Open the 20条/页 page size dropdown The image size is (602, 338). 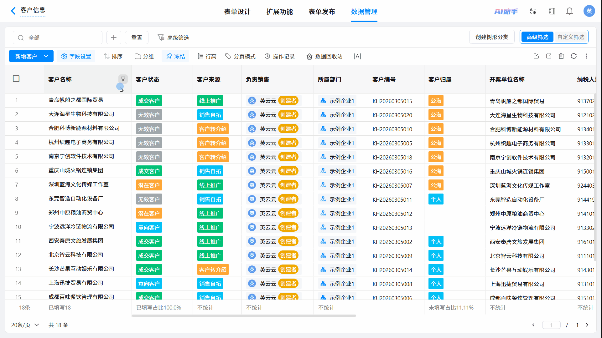(25, 325)
